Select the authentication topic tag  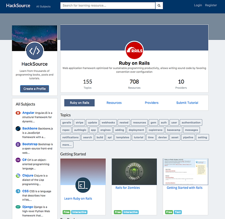(x=191, y=123)
